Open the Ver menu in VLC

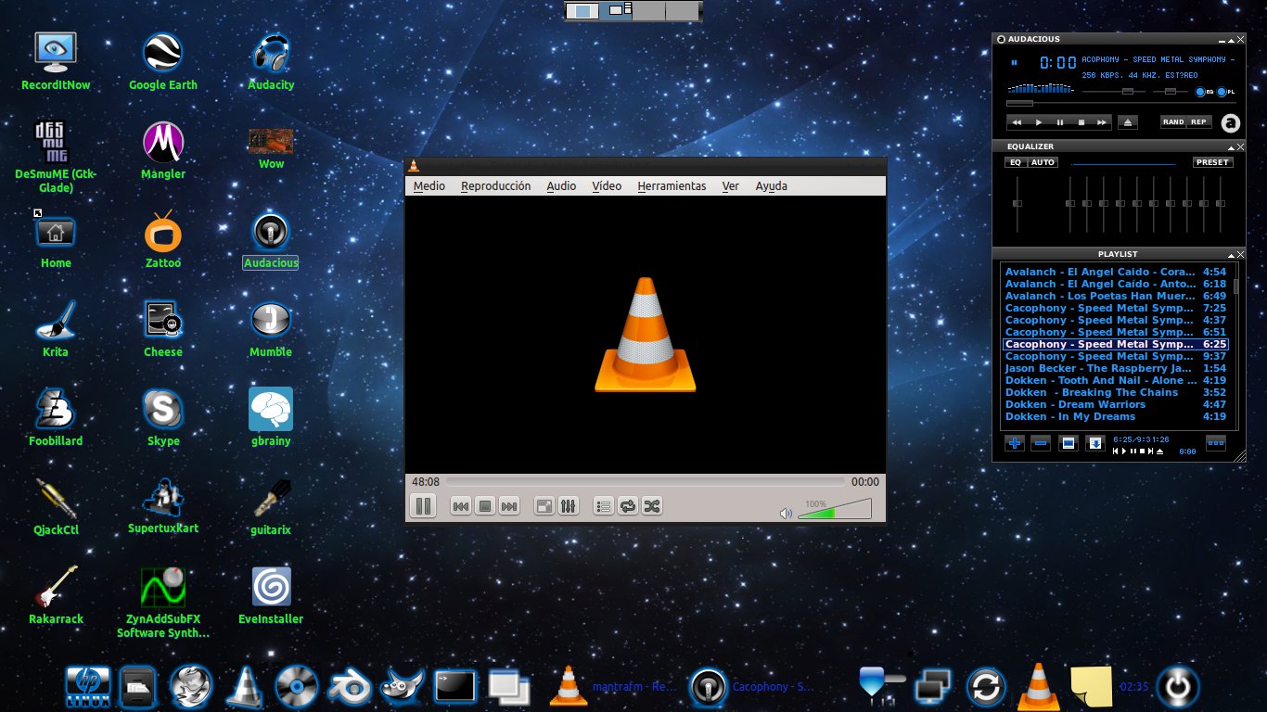point(731,185)
